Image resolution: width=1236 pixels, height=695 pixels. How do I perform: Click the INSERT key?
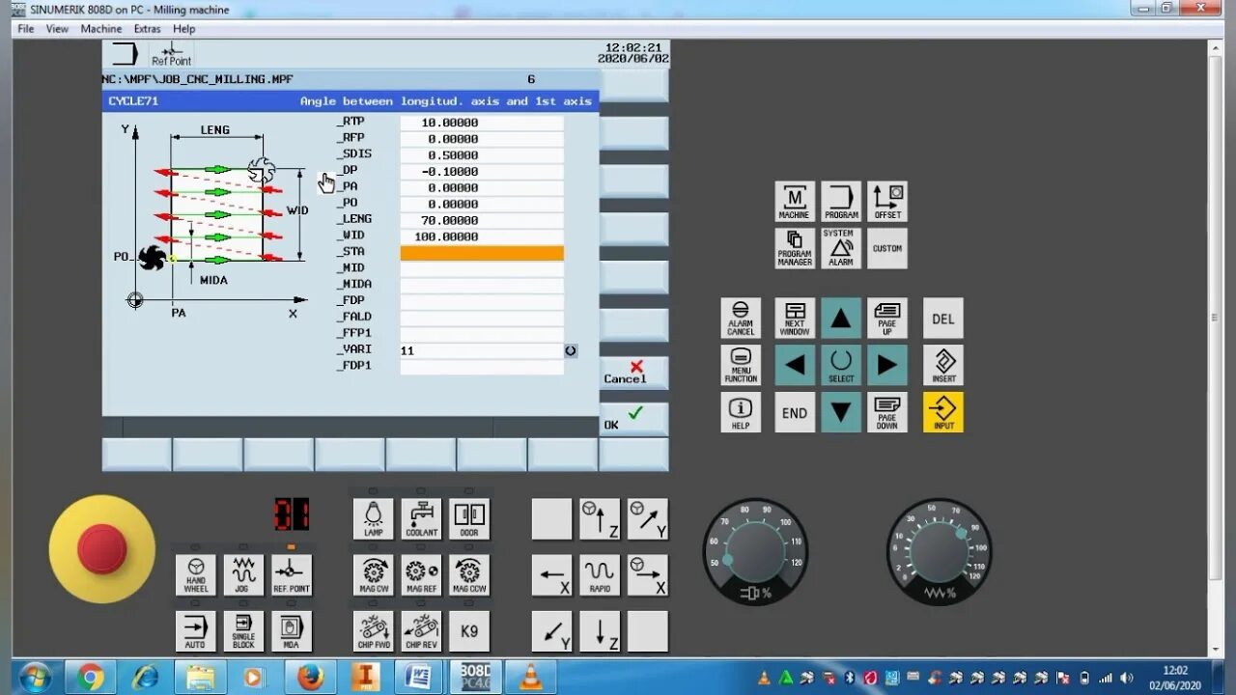[943, 365]
